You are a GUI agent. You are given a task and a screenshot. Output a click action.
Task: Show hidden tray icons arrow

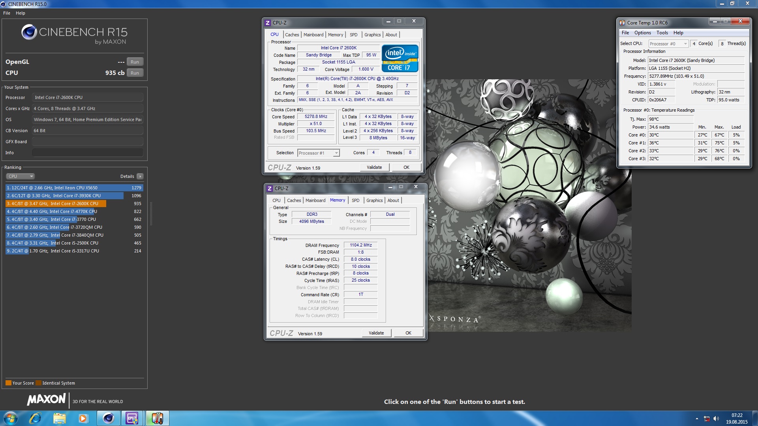coord(697,419)
